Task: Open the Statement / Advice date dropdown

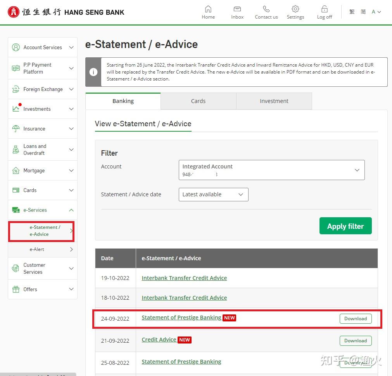Action: coord(213,194)
